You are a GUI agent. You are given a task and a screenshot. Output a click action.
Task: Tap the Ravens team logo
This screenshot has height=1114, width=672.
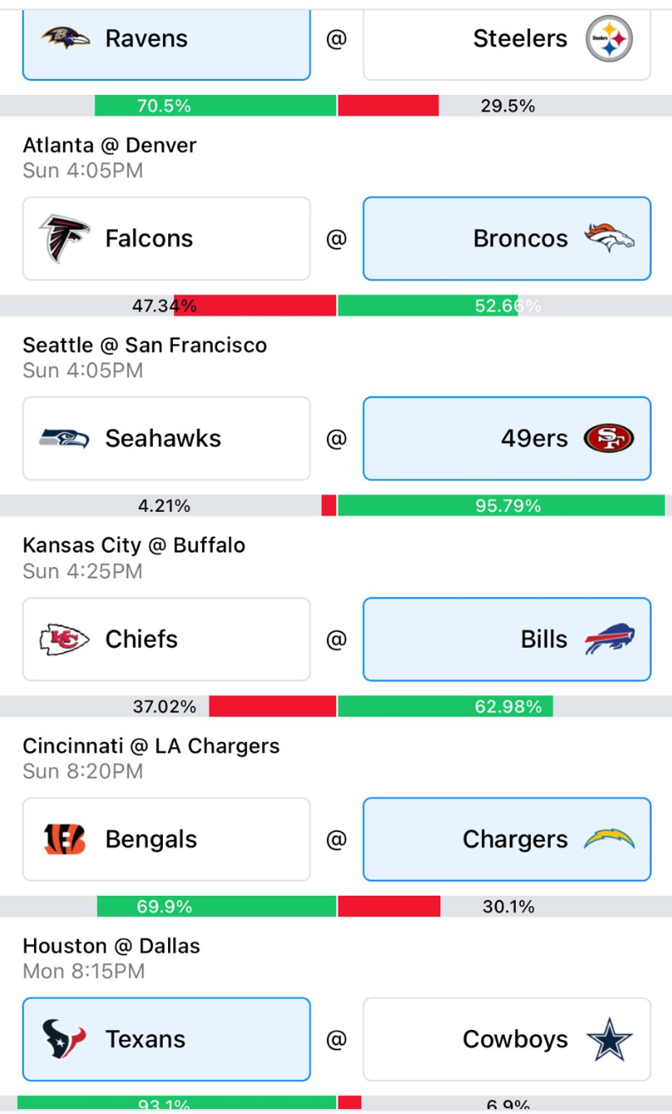point(65,38)
